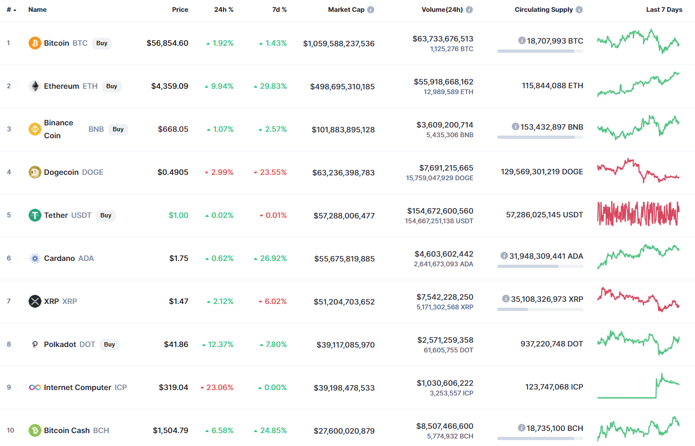Click Ethereum market cap $498,695,310,185
The image size is (695, 446).
coord(342,86)
